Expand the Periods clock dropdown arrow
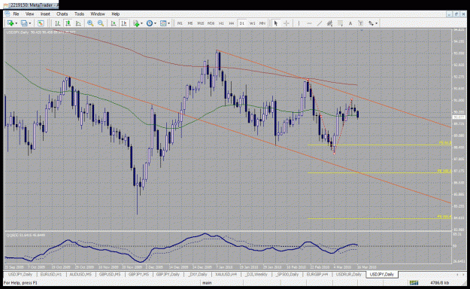Image resolution: width=470 pixels, height=289 pixels. coord(155,23)
